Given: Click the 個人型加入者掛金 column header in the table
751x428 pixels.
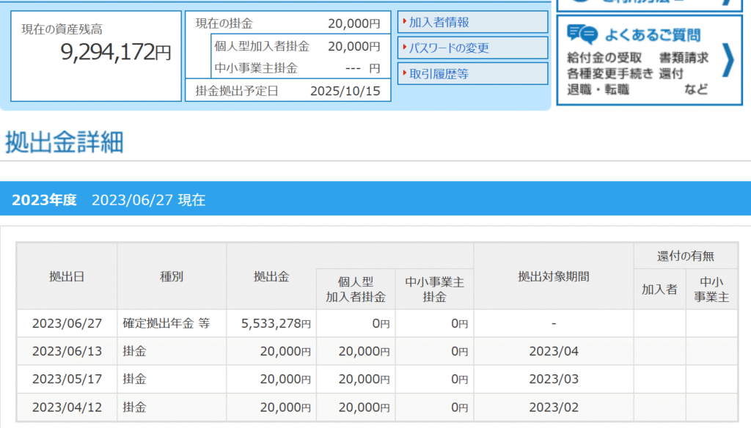Looking at the screenshot, I should click(x=356, y=289).
